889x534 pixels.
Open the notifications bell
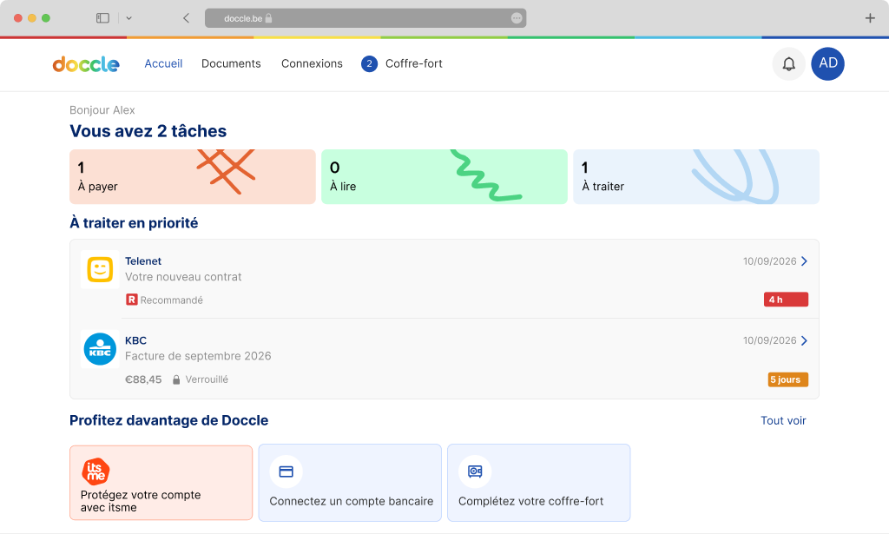coord(788,64)
